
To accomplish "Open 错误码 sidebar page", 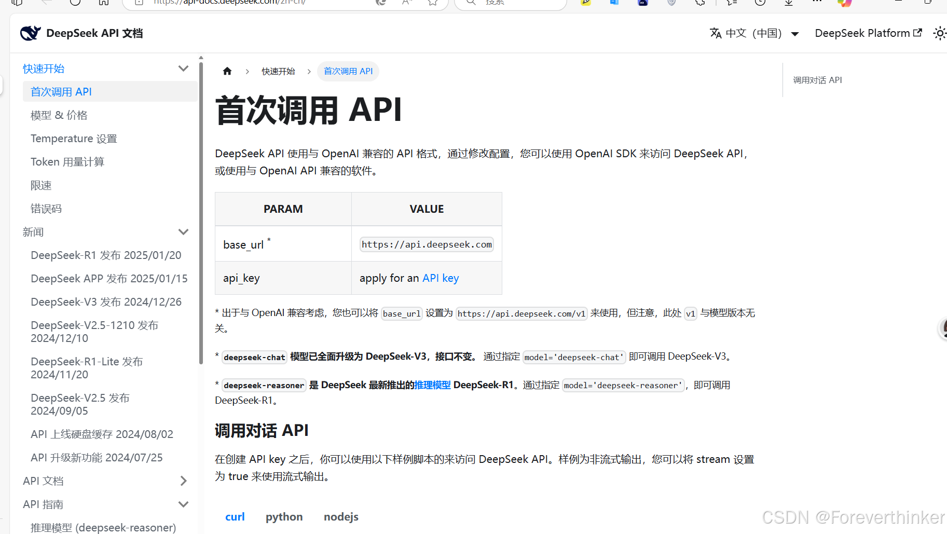I will [46, 209].
